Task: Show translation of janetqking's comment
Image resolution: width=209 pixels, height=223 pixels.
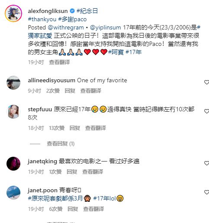Action: (x=93, y=171)
